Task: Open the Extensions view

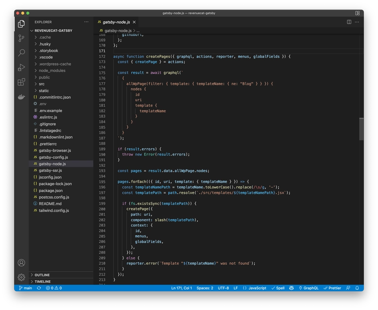Action: [21, 82]
